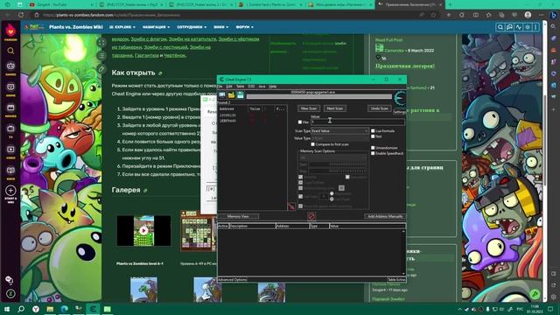The width and height of the screenshot is (560, 315).
Task: Click the Cheat Engine logo settings icon
Action: (400, 99)
